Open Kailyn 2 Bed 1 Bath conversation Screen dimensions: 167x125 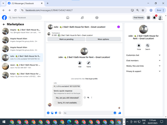click(22, 75)
